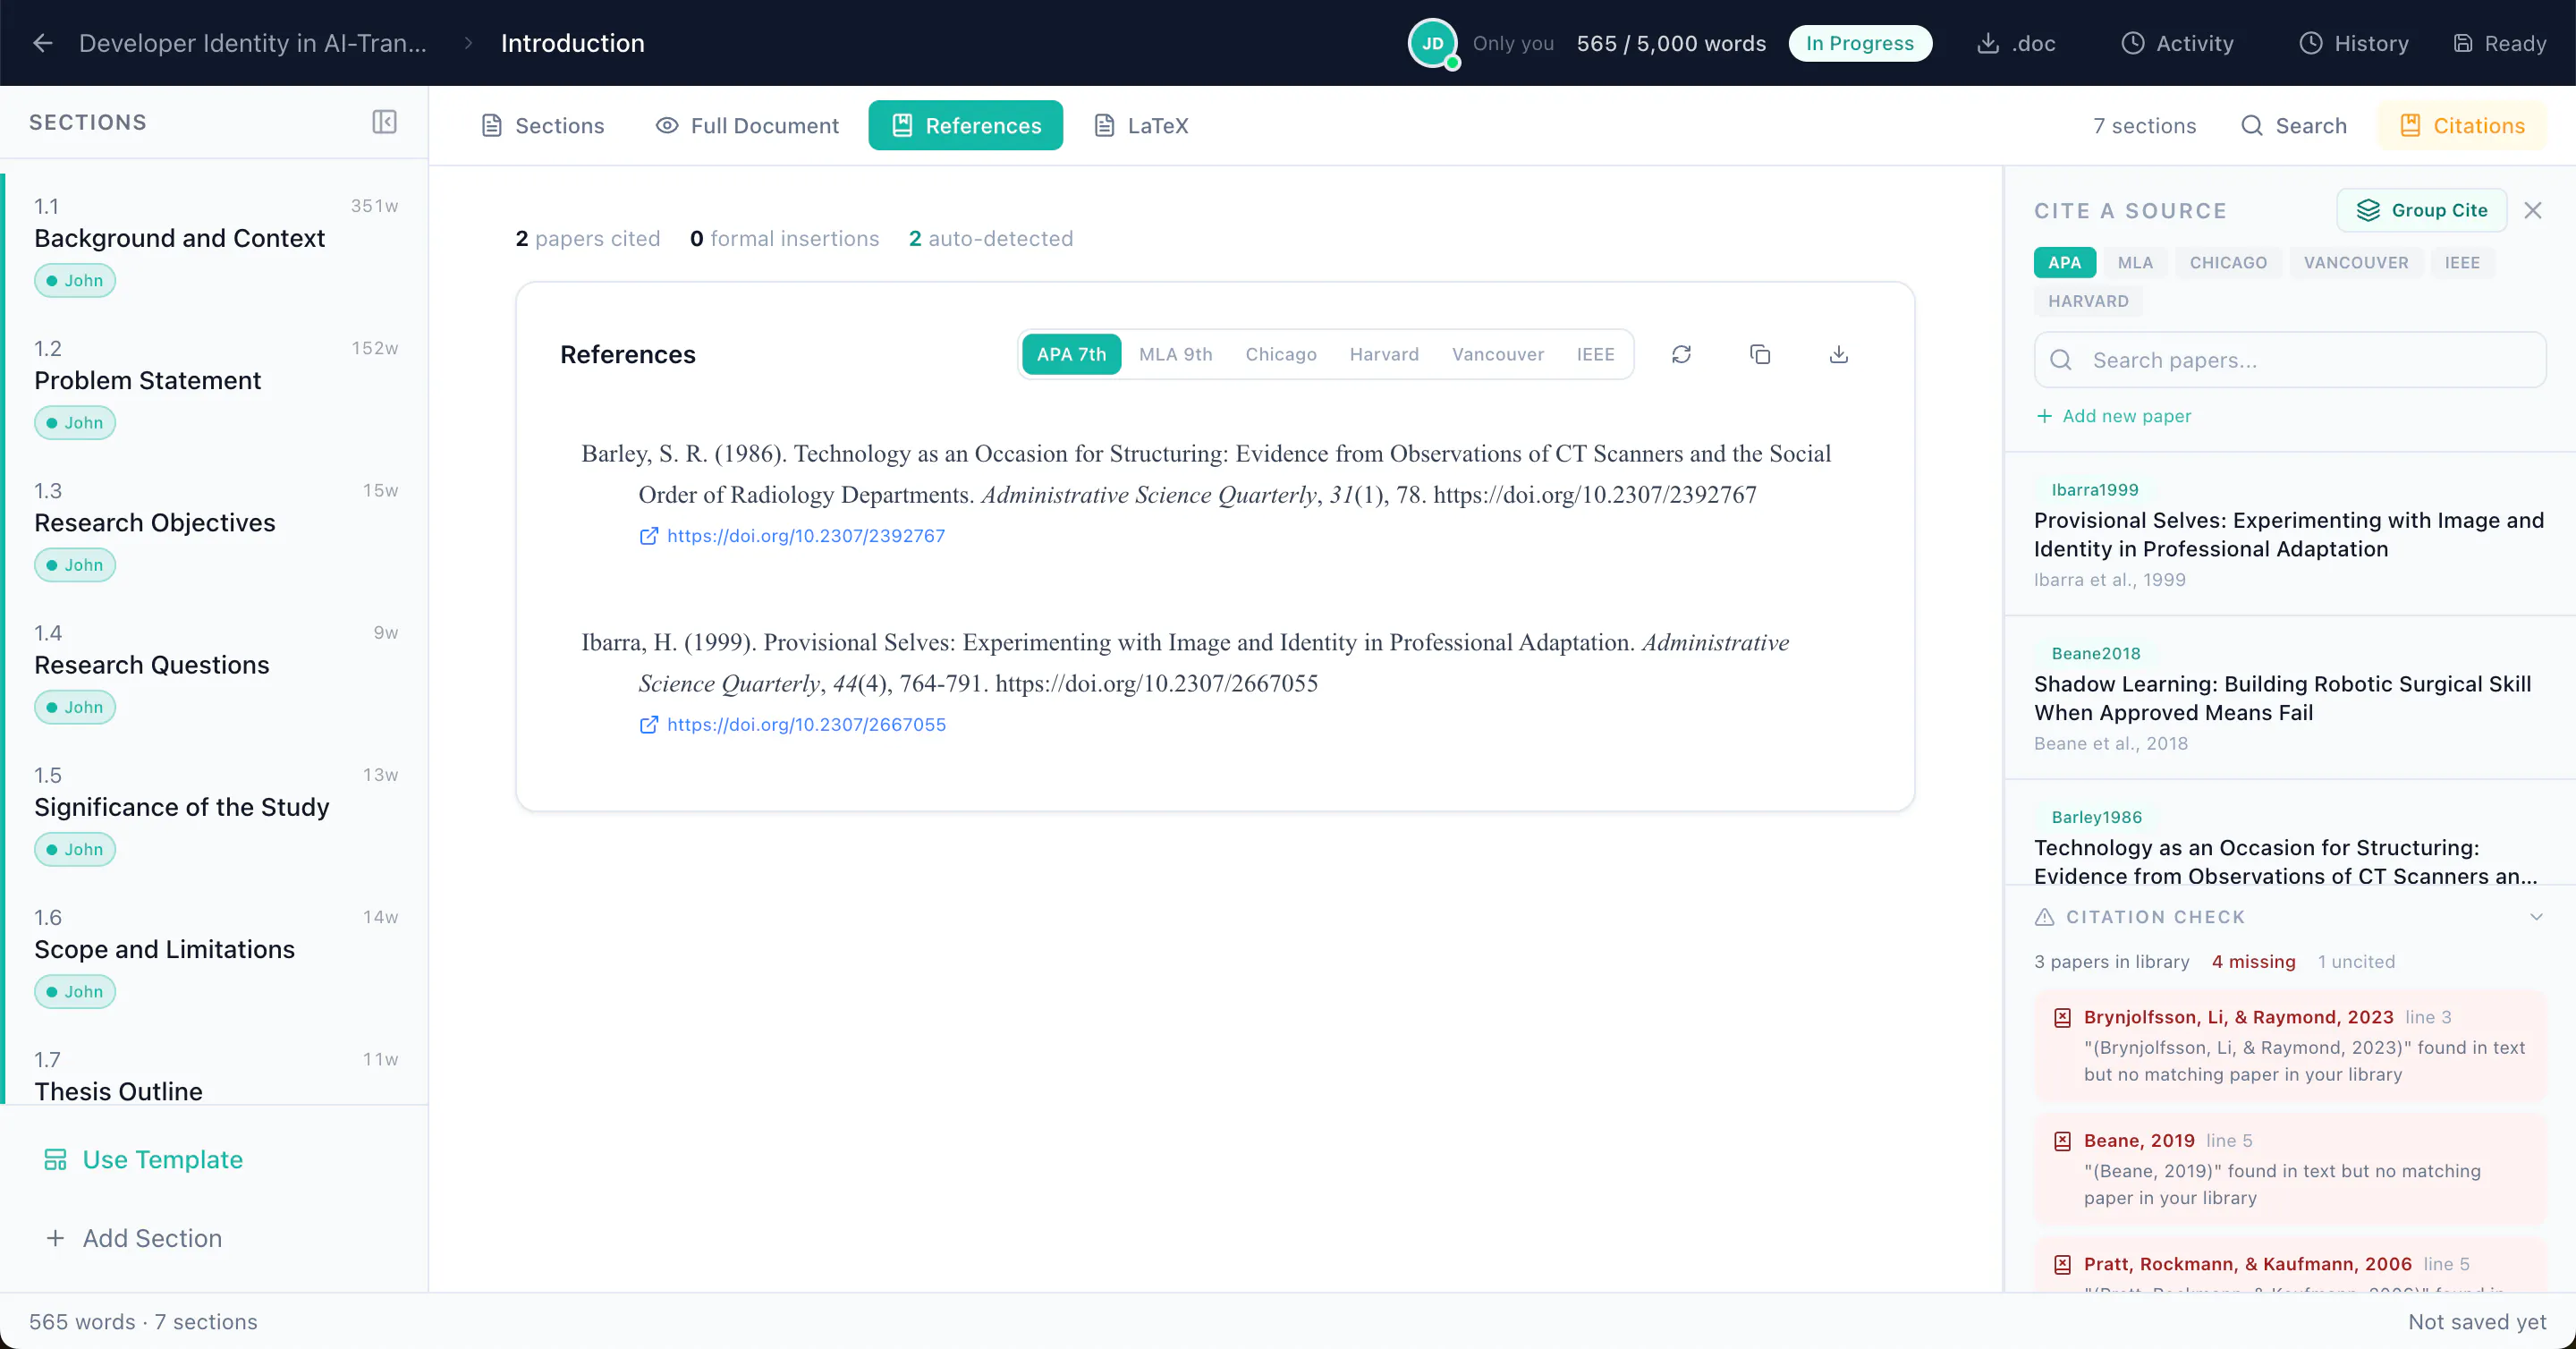Select the Beane2018 Shadow Learning paper
This screenshot has width=2576, height=1349.
coord(2290,698)
